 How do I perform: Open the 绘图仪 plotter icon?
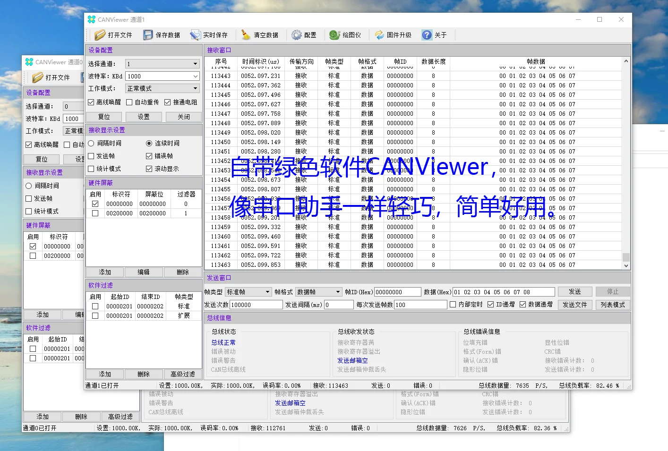click(x=335, y=35)
